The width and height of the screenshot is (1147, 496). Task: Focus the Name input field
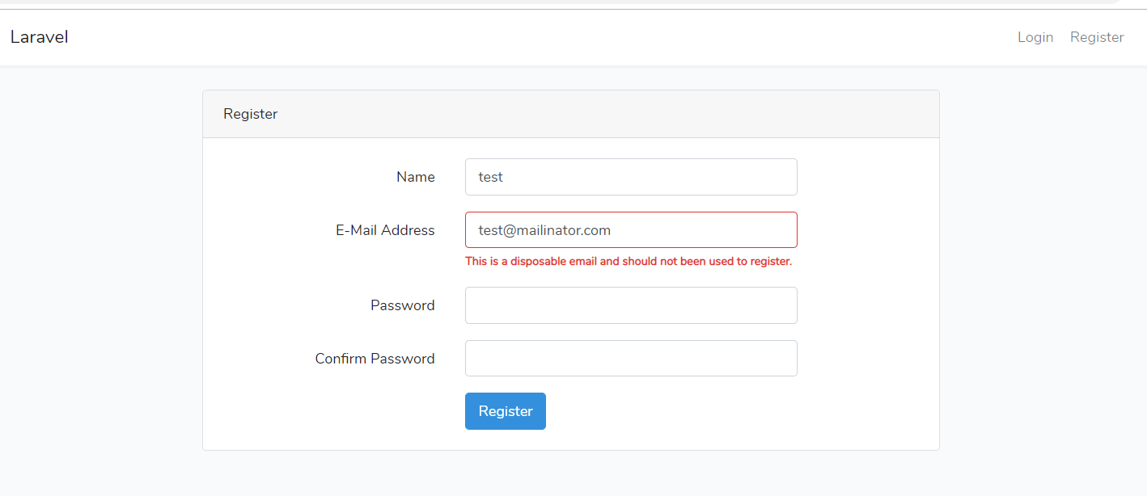(631, 177)
